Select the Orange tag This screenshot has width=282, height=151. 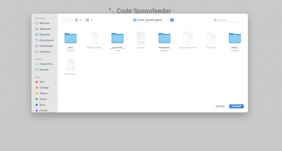[x=44, y=88]
